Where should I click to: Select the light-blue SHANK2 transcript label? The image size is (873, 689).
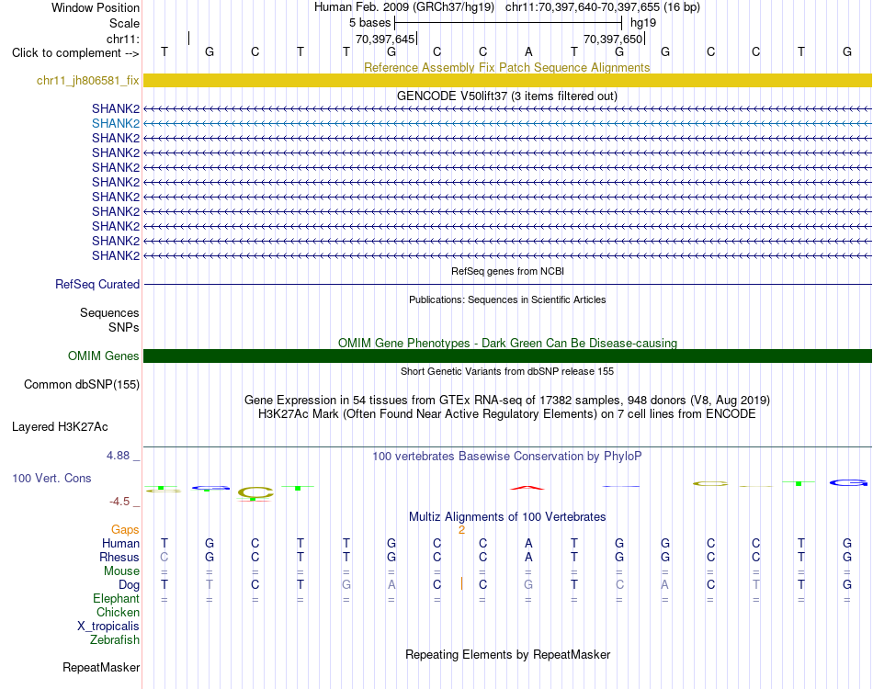coord(115,123)
